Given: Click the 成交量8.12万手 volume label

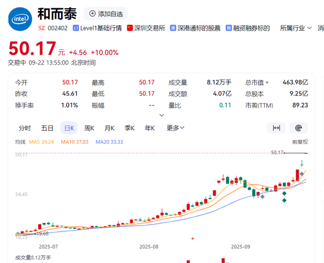Looking at the screenshot, I should click(x=33, y=258).
